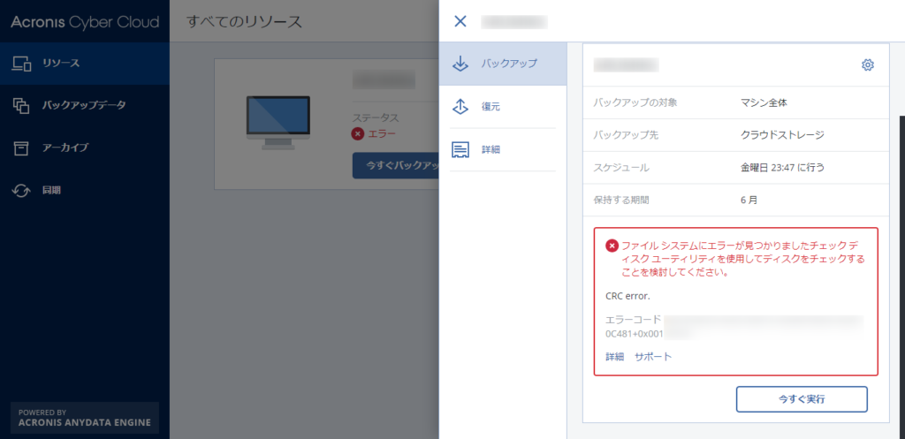Screen dimensions: 905x439
Task: Click the バックアップの対象 label
Action: (635, 103)
